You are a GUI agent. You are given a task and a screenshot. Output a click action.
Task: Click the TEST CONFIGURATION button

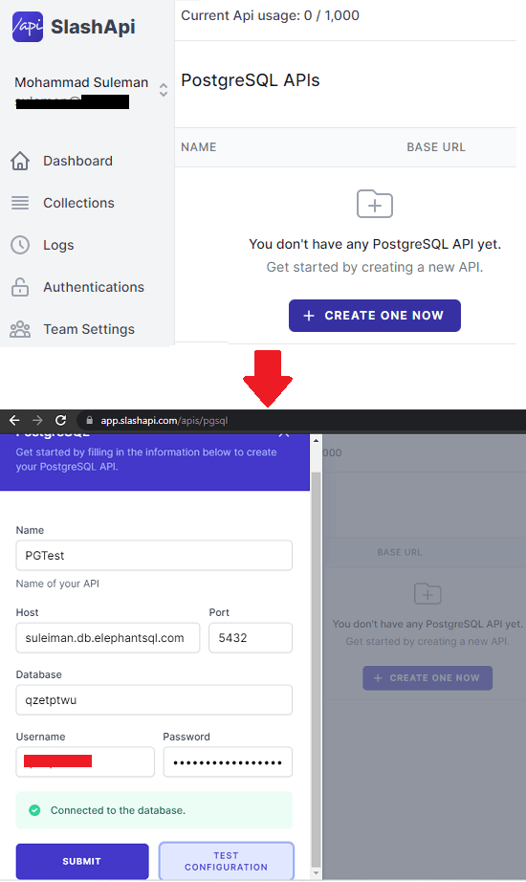point(226,861)
